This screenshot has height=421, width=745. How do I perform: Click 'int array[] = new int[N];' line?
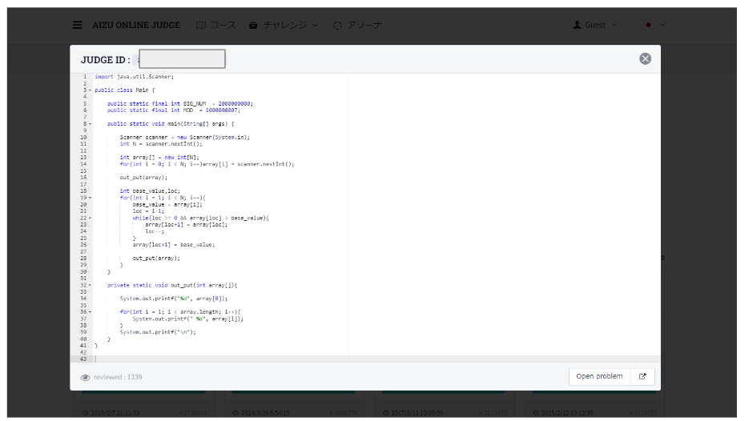(159, 158)
